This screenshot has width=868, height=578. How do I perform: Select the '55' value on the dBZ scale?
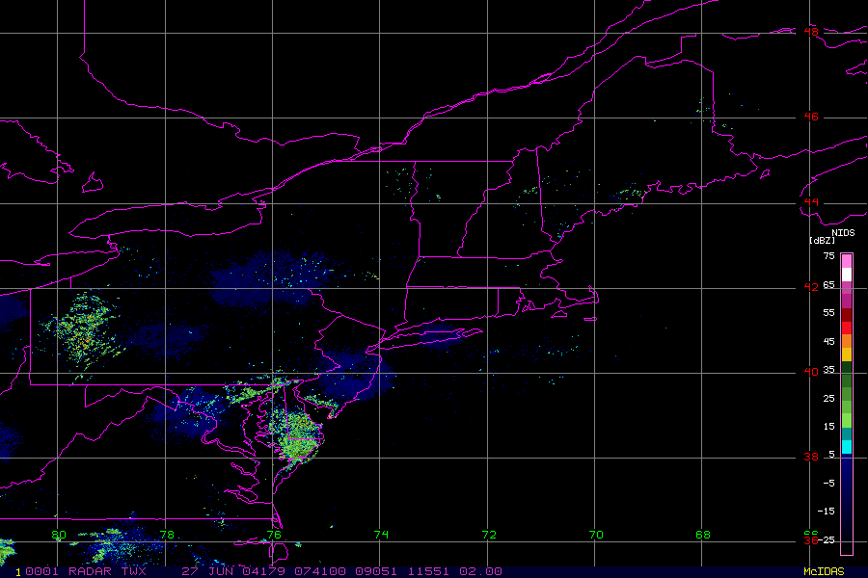point(828,312)
